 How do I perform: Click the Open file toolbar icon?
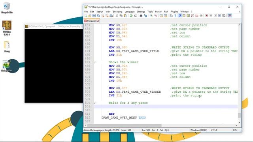[90, 16]
